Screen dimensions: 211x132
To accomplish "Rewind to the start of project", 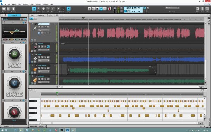I will coord(90,8).
